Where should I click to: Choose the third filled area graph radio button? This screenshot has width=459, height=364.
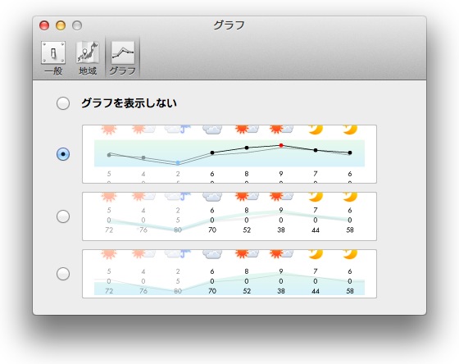[x=63, y=274]
